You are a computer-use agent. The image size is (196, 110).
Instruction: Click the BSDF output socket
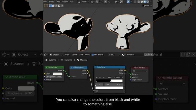pyautogui.click(x=64, y=71)
